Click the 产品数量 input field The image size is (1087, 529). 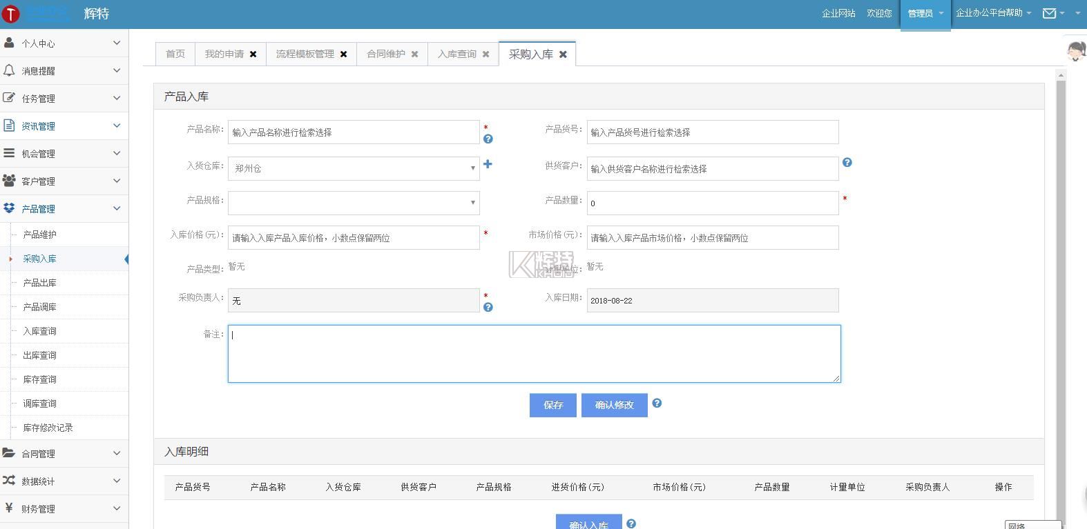click(x=712, y=203)
